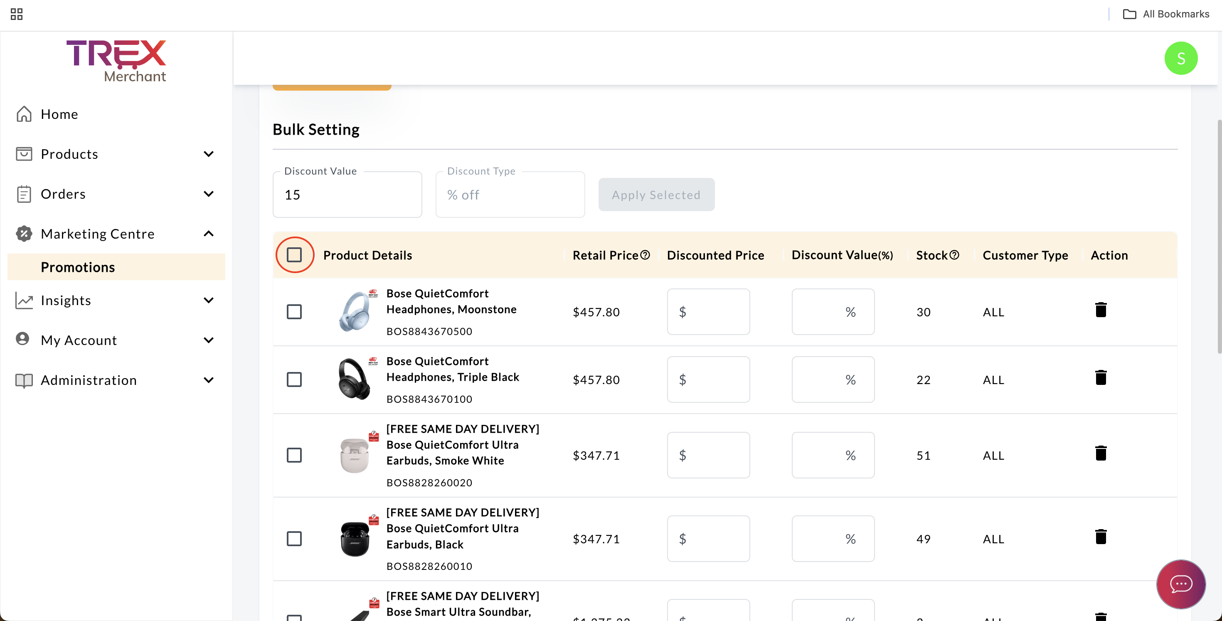Tick checkbox for Headphones Triple Black

294,379
